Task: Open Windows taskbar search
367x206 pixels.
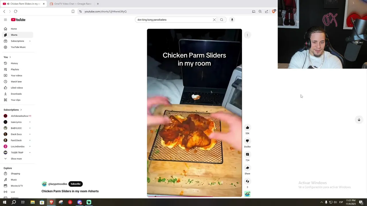Action: [x=14, y=202]
